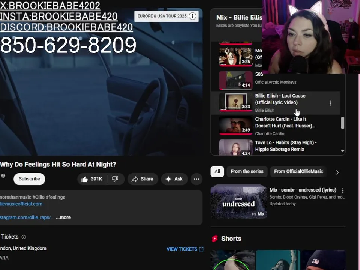Click the Tickets info icon
The image size is (360, 270).
(24, 237)
